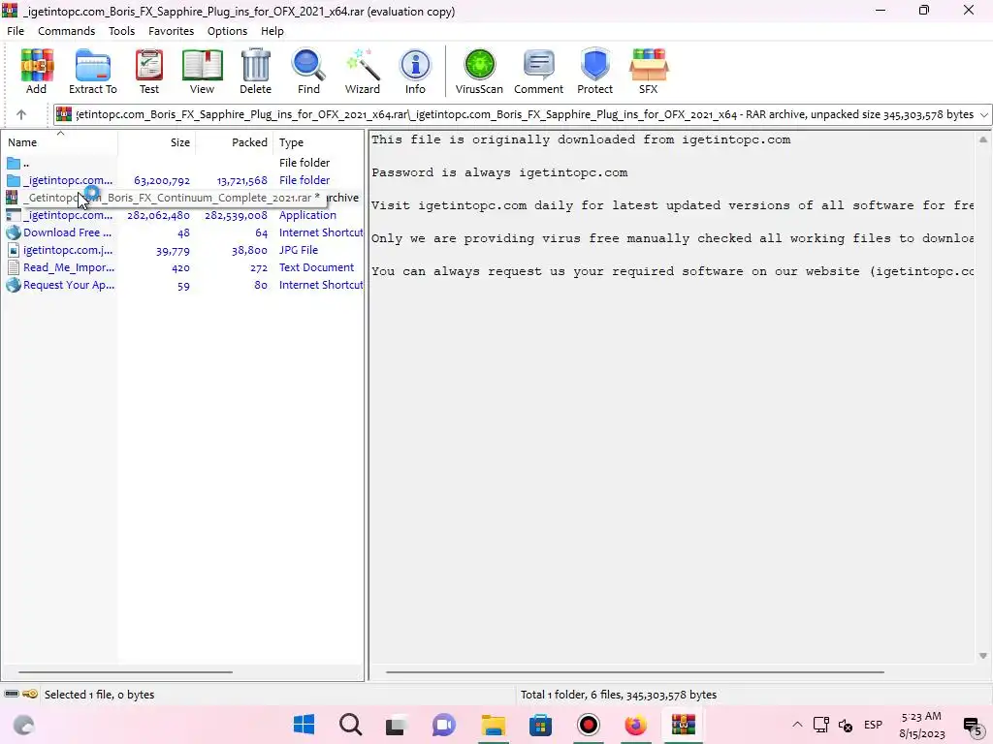Click the View book icon
993x744 pixels.
(202, 72)
